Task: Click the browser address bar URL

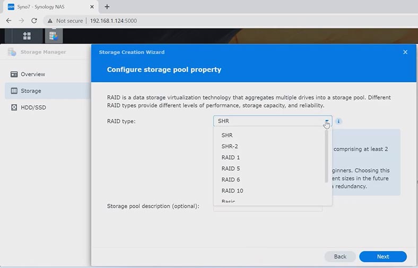Action: pyautogui.click(x=114, y=21)
